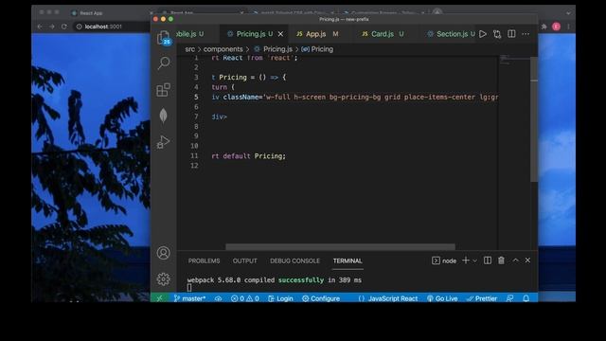606x341 pixels.
Task: Click the Pricing symbol breadcrumb
Action: 317,49
